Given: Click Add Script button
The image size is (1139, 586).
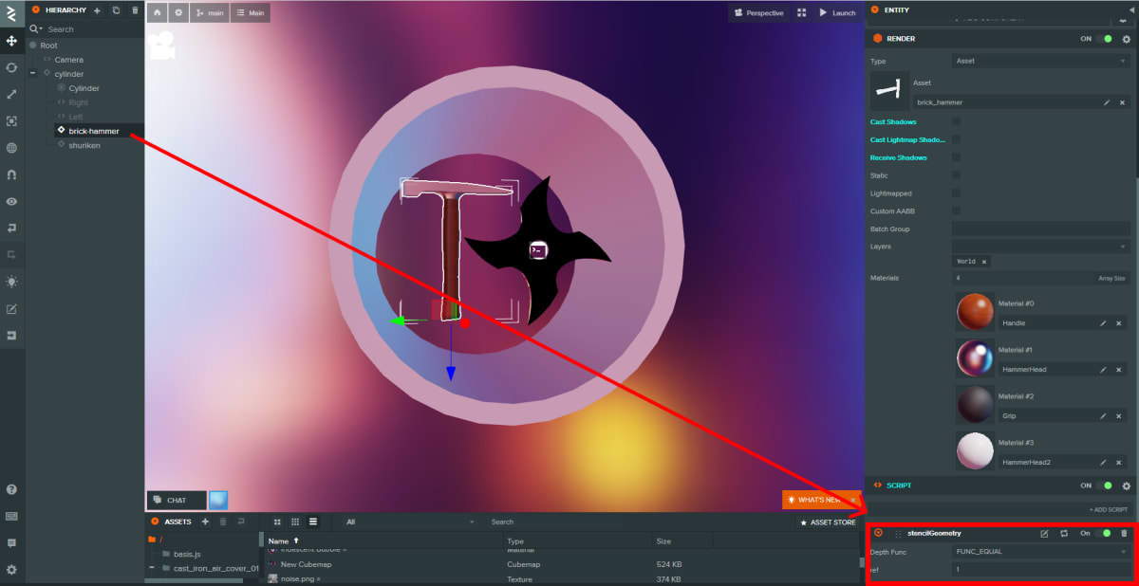Looking at the screenshot, I should click(x=1107, y=509).
